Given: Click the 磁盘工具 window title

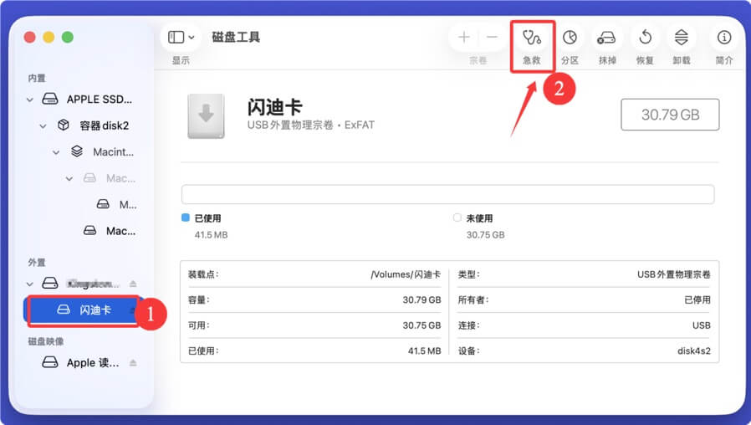Looking at the screenshot, I should [x=236, y=38].
